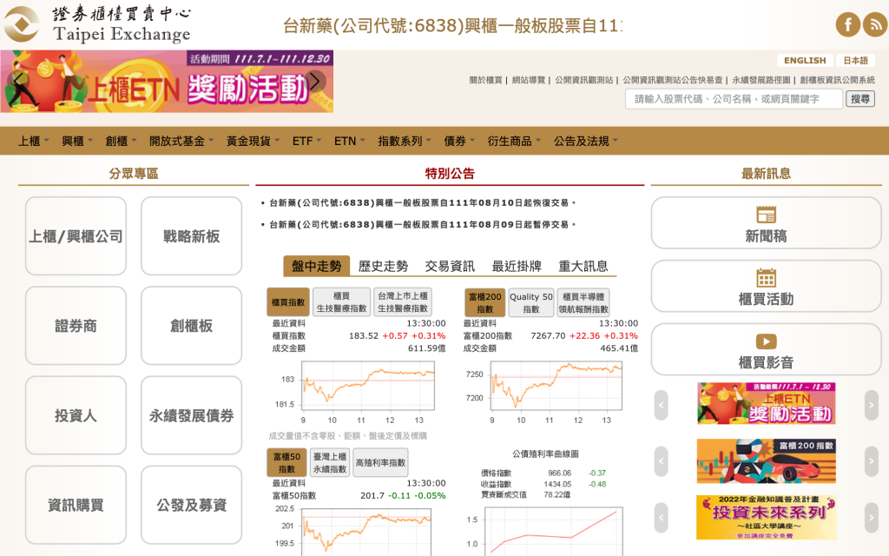This screenshot has width=889, height=556.
Task: Expand the 開放式基金 menu
Action: 181,141
